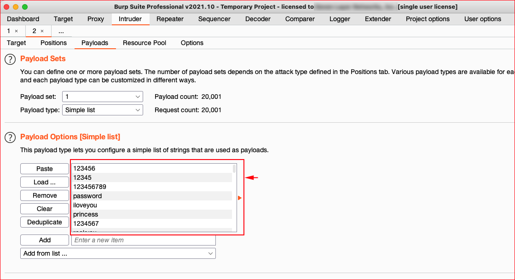
Task: Select Intruder attack tab 2
Action: [34, 31]
